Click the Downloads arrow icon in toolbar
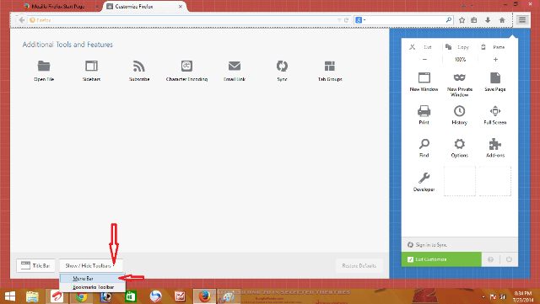This screenshot has height=304, width=540. tap(488, 20)
